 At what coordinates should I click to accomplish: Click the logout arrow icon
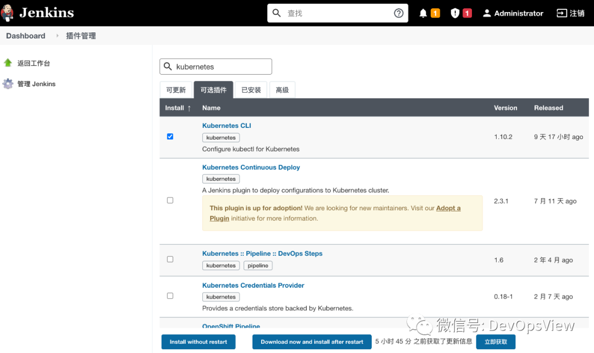[562, 13]
